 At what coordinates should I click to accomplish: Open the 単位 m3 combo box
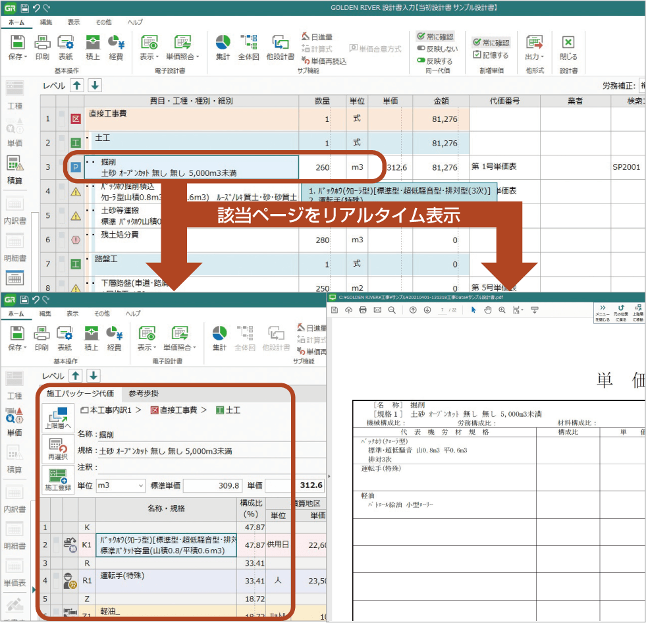click(121, 485)
